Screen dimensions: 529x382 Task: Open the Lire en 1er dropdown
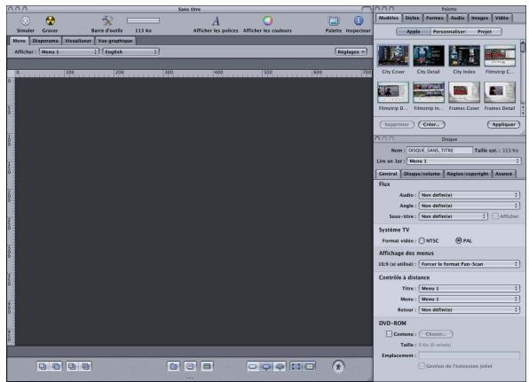[464, 161]
